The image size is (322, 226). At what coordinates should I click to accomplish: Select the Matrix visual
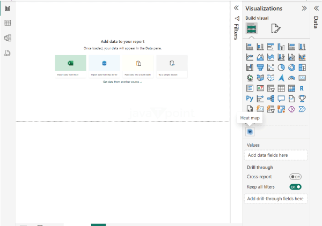(291, 88)
